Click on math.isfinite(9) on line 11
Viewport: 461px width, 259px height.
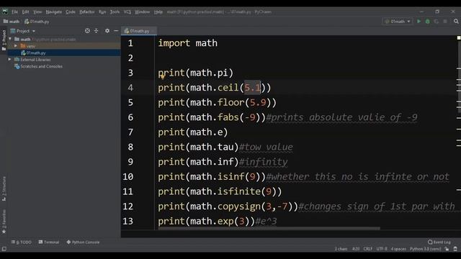[233, 191]
